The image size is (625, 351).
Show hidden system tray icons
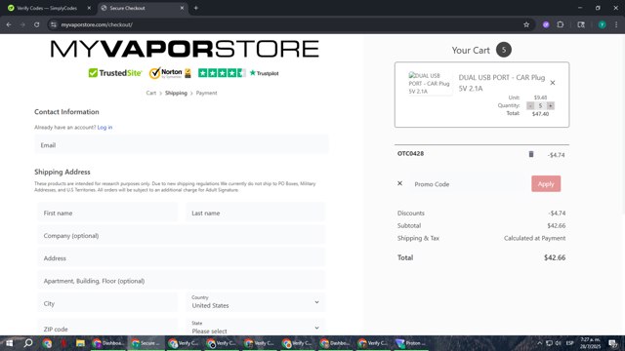[x=539, y=343]
